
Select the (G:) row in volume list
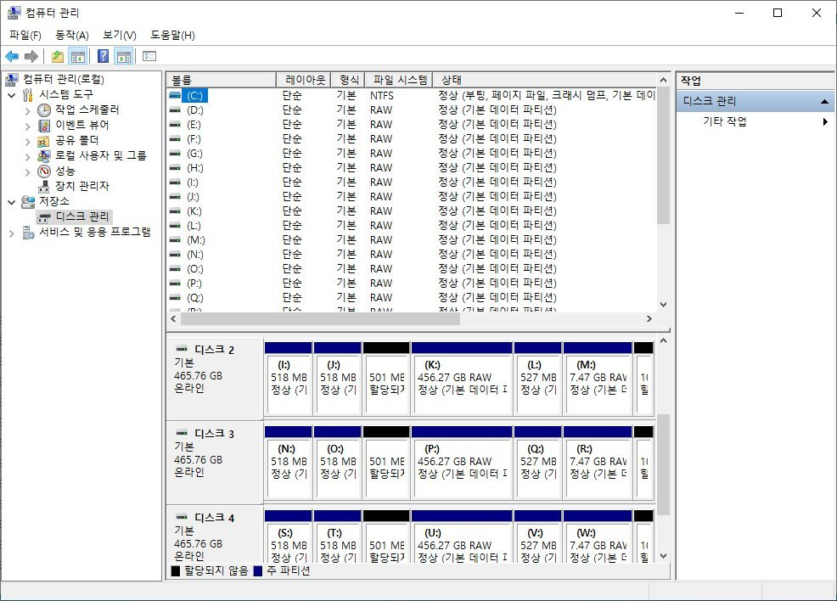pyautogui.click(x=411, y=153)
